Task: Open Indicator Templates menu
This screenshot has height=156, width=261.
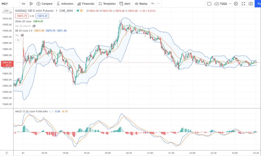Action: [x=107, y=4]
